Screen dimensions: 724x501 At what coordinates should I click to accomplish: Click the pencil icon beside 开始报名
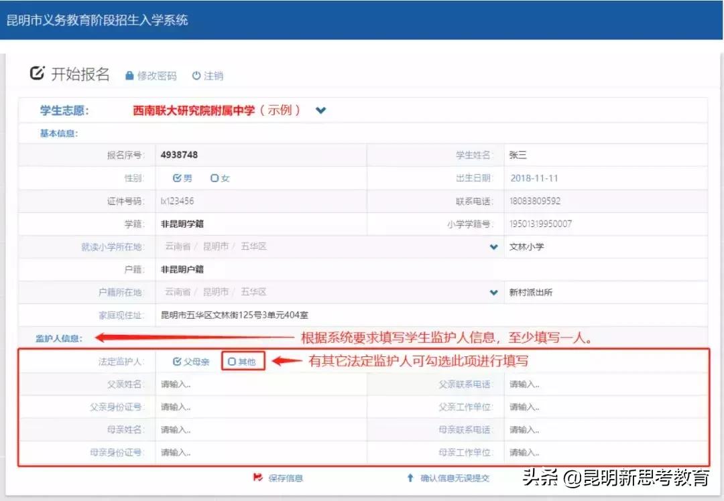coord(38,74)
